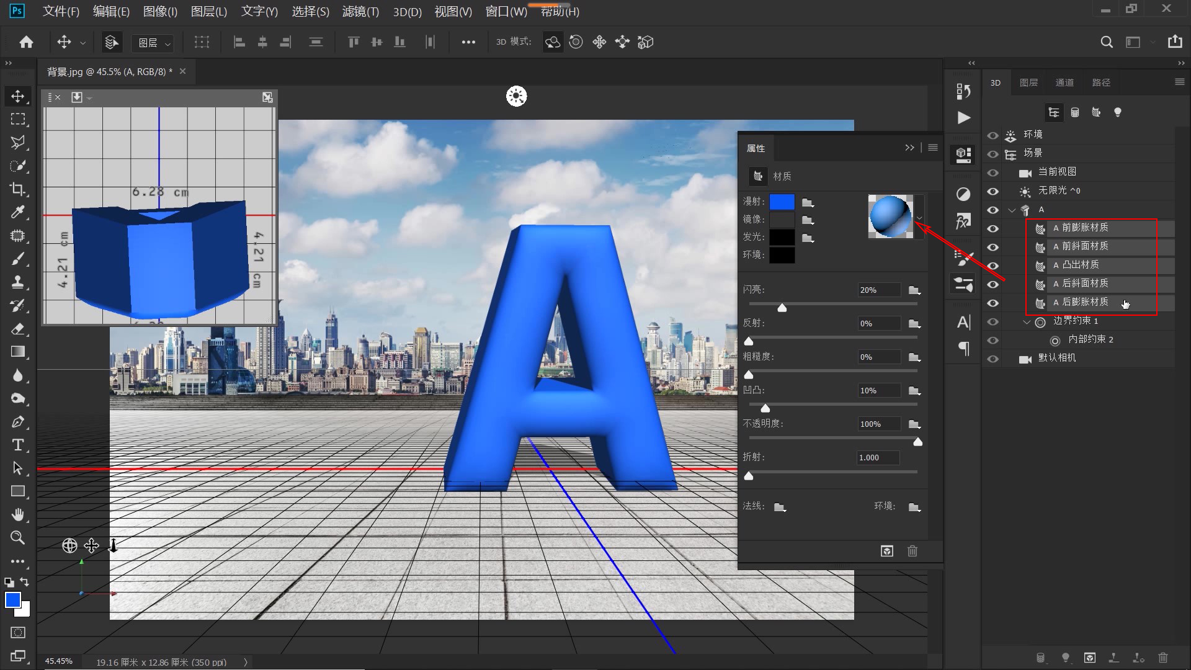Click the 不透明度 slider handle
1191x670 pixels.
917,442
